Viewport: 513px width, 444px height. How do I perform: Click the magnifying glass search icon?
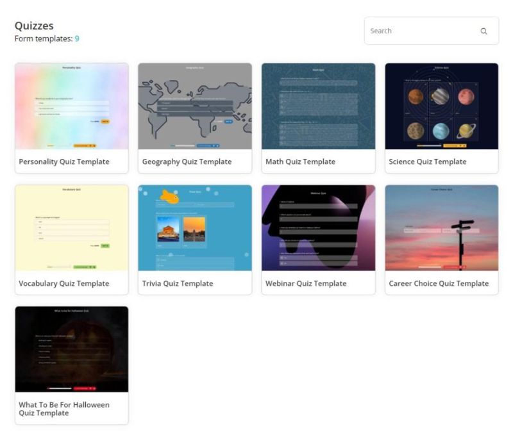click(484, 31)
